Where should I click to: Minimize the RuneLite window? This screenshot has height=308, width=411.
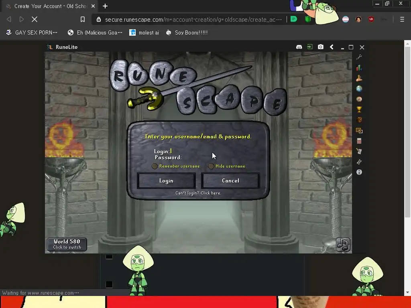click(342, 47)
